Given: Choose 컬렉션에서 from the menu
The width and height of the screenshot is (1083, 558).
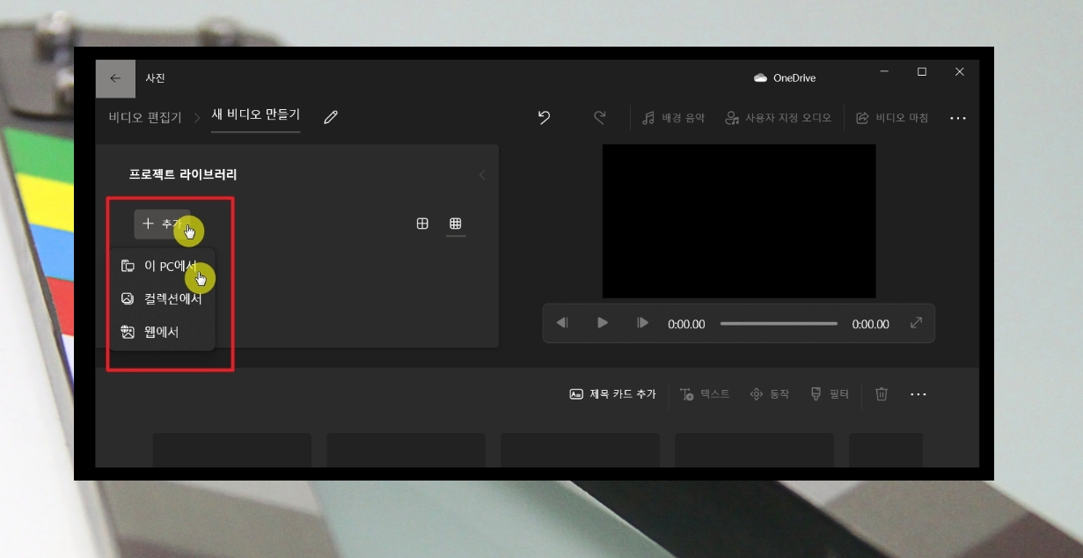Looking at the screenshot, I should coord(162,299).
